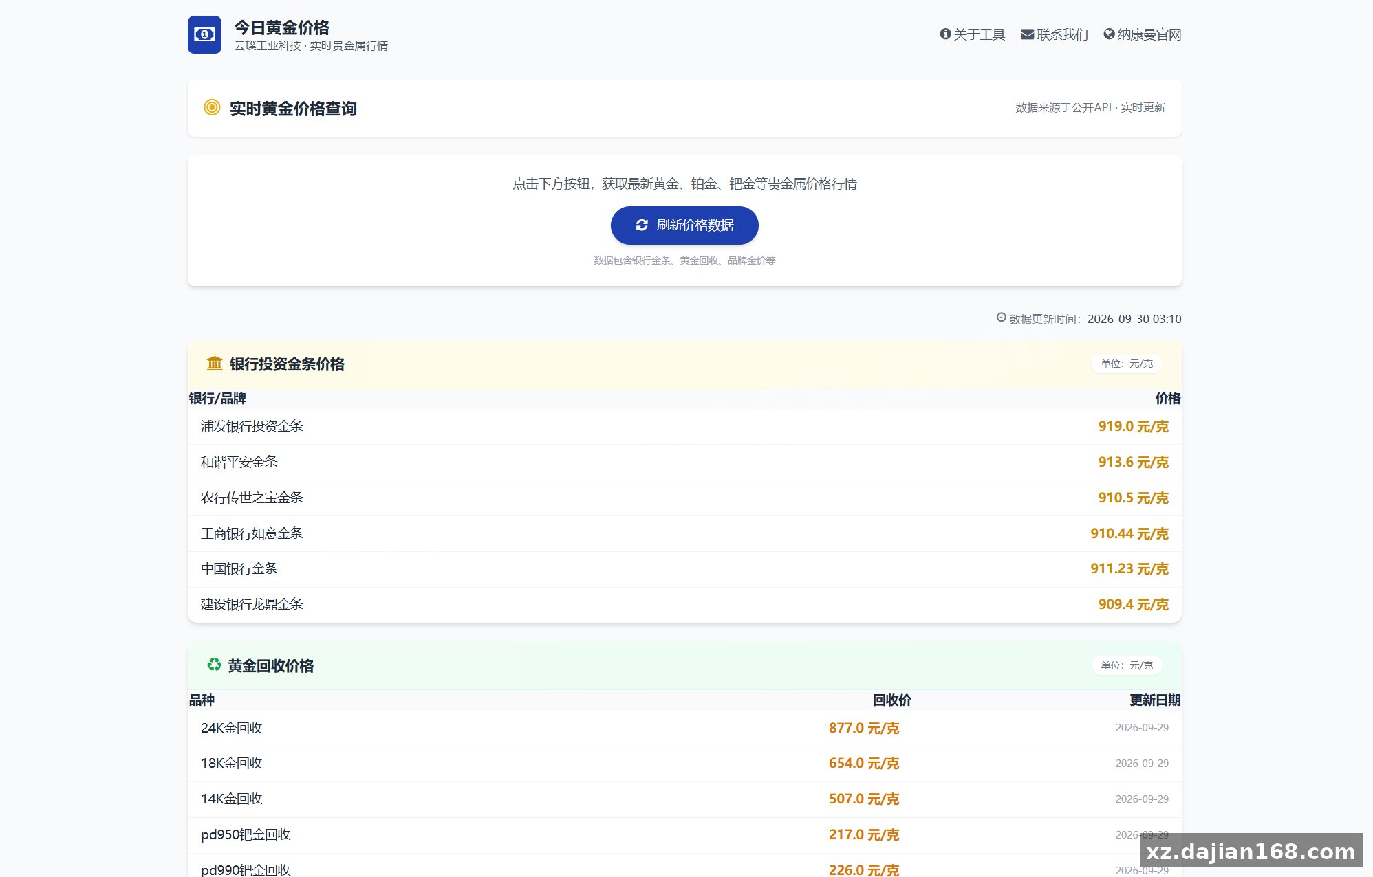Click the green recycle icon beside 黄金回收价格
This screenshot has height=877, width=1373.
coord(214,665)
